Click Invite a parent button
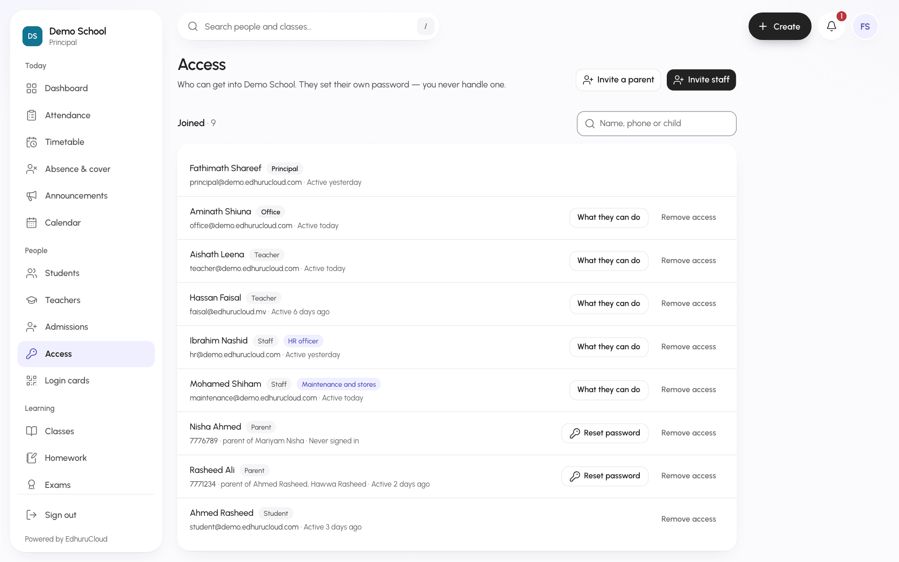The height and width of the screenshot is (562, 899). (618, 80)
